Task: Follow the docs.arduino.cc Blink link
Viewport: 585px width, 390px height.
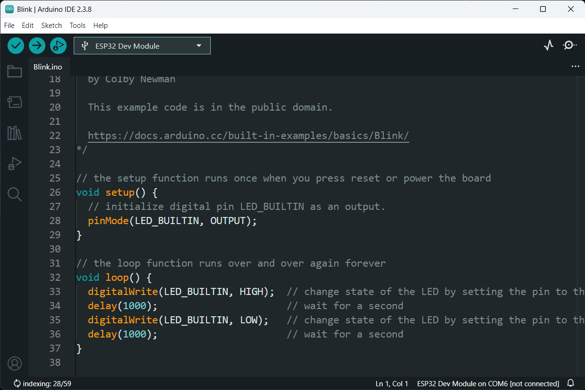Action: (x=248, y=136)
